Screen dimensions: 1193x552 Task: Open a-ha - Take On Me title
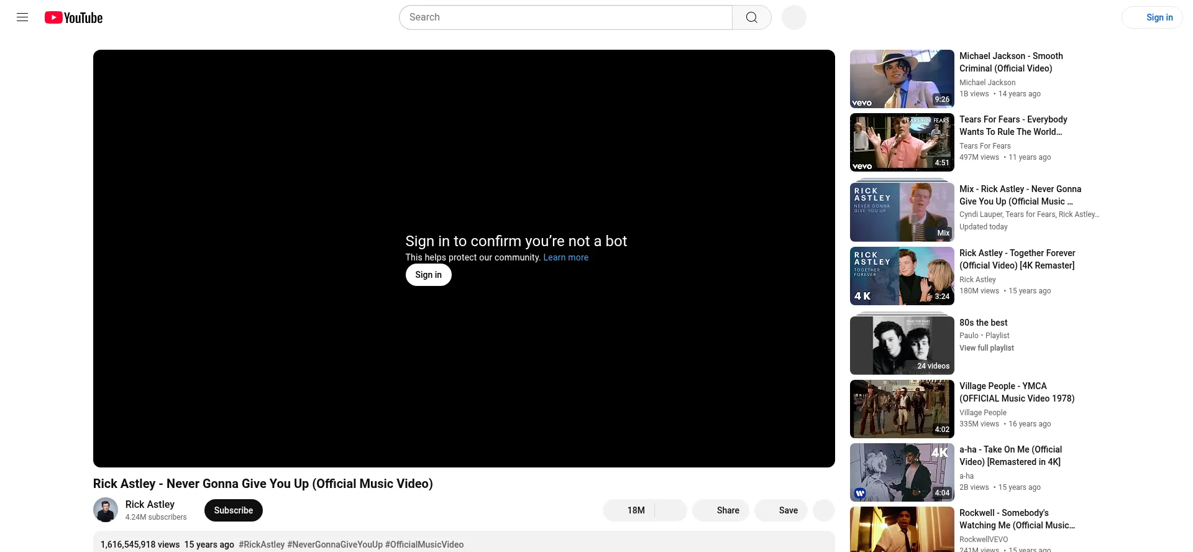[x=1011, y=456]
